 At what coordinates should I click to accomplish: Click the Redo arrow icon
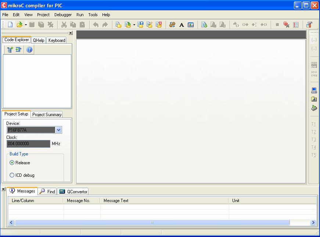click(105, 25)
